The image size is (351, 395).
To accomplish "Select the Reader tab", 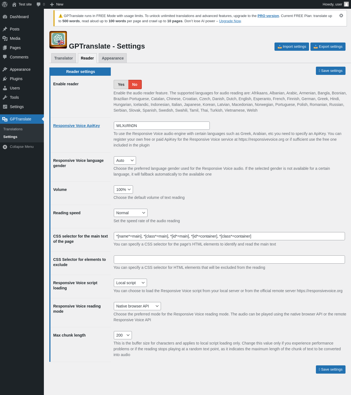I will pos(87,58).
